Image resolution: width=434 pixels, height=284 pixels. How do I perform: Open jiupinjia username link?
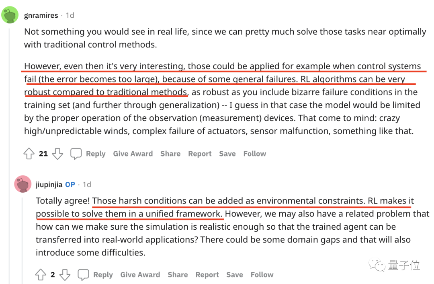pos(49,185)
